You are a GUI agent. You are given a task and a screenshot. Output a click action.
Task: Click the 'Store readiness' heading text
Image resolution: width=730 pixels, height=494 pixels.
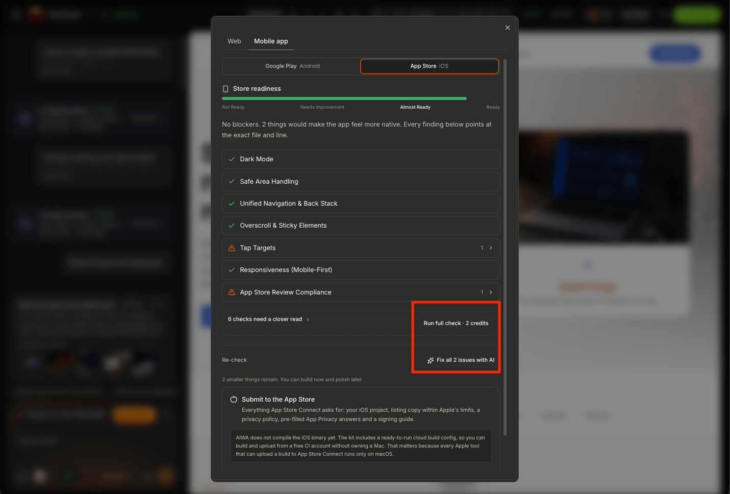pos(257,89)
